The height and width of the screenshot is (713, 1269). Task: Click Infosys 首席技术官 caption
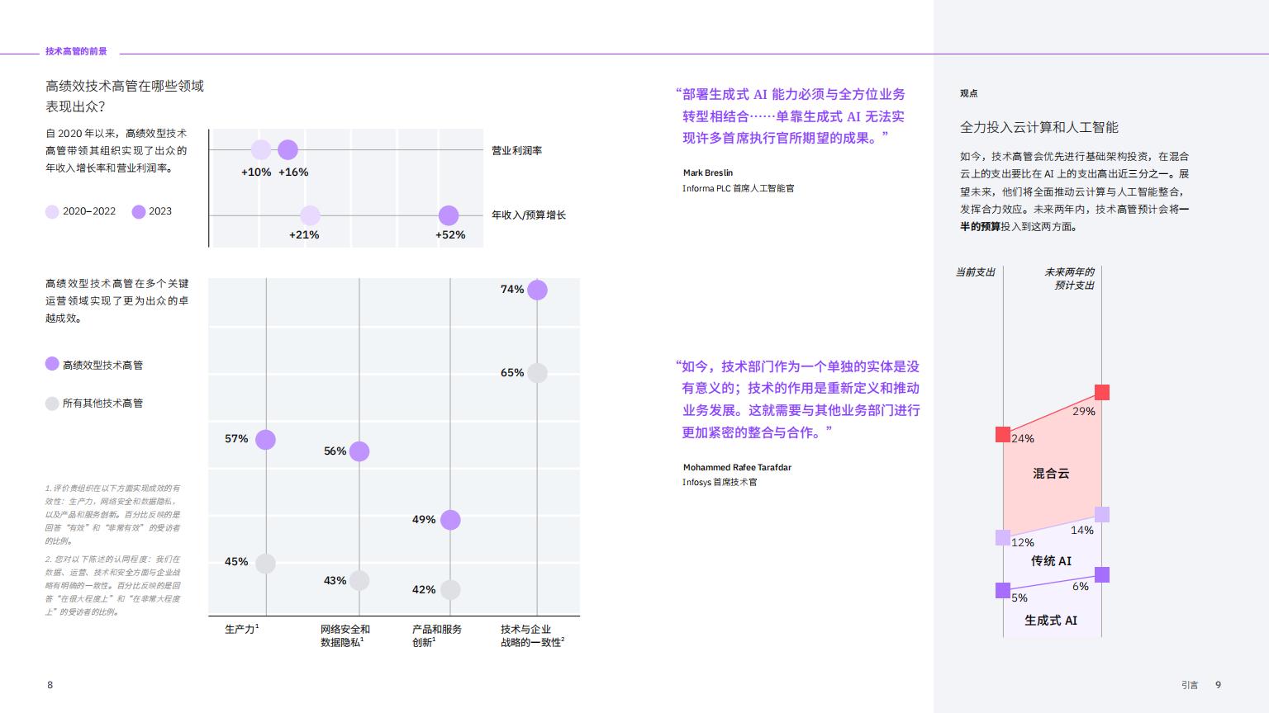[720, 482]
